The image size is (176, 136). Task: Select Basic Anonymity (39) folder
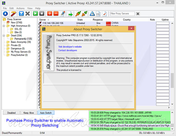click(21, 42)
